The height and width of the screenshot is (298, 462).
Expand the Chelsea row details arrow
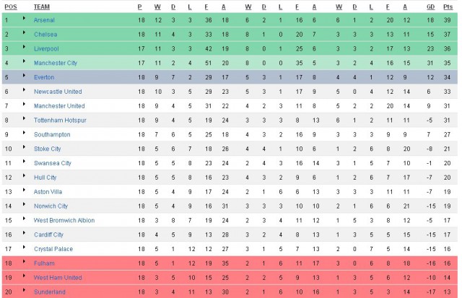(24, 33)
